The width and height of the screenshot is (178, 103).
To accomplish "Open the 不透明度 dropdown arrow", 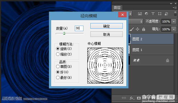I will tap(174, 21).
